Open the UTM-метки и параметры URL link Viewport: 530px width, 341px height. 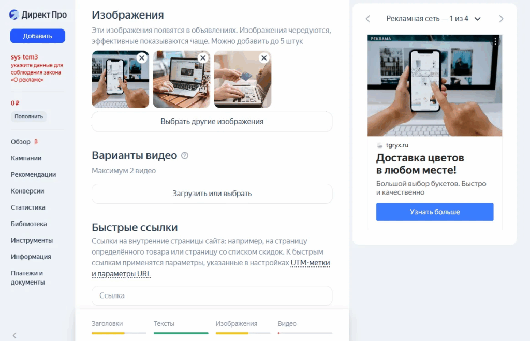(211, 269)
